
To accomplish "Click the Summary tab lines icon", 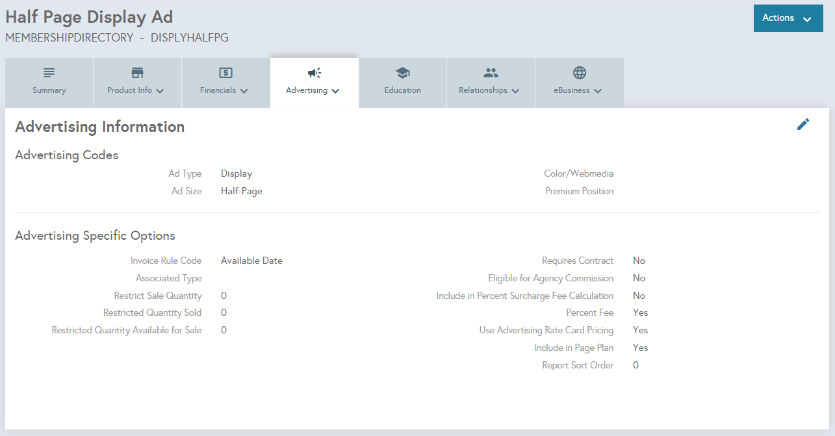I will (x=49, y=72).
